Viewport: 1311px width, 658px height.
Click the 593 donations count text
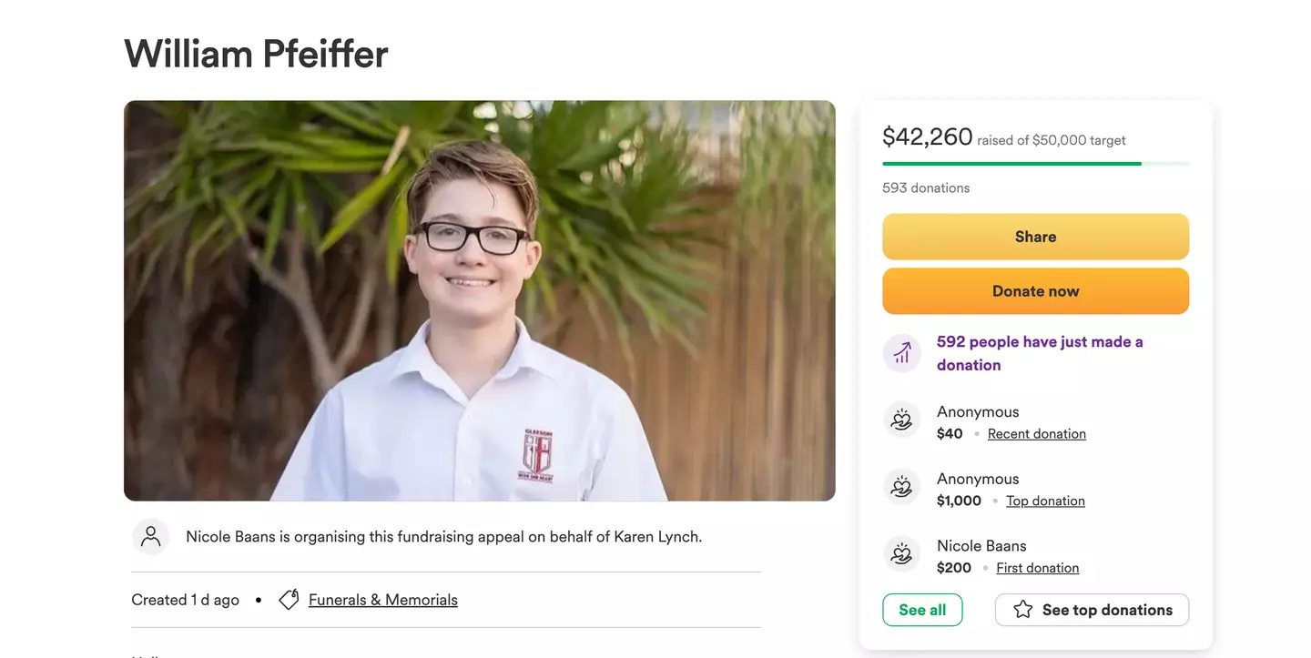(926, 187)
